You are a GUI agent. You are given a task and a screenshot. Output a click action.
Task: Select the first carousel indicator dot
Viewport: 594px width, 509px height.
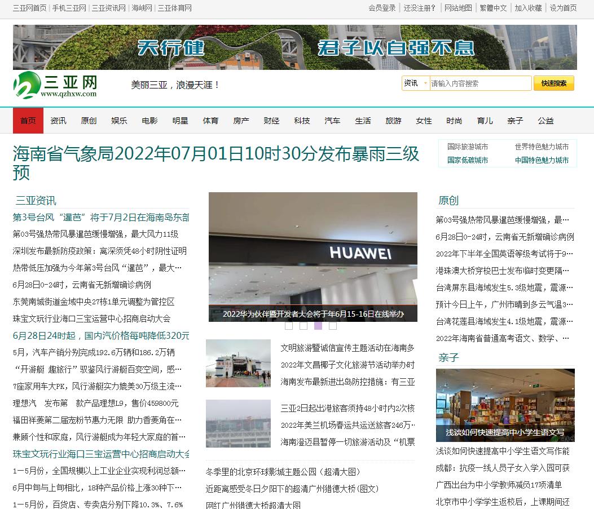[x=289, y=325]
